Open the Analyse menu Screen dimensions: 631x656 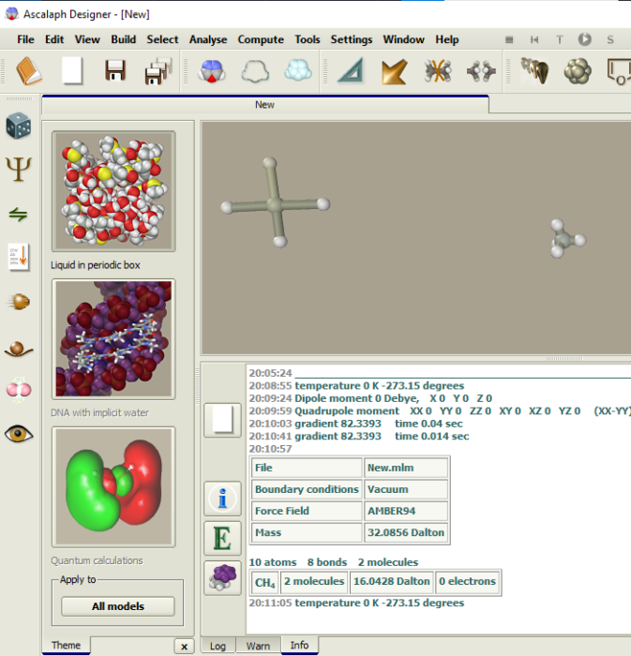[208, 39]
